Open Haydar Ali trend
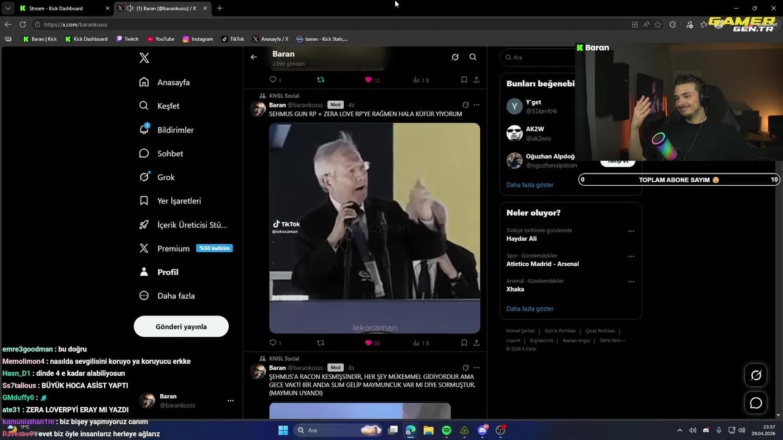The image size is (783, 440). (521, 238)
